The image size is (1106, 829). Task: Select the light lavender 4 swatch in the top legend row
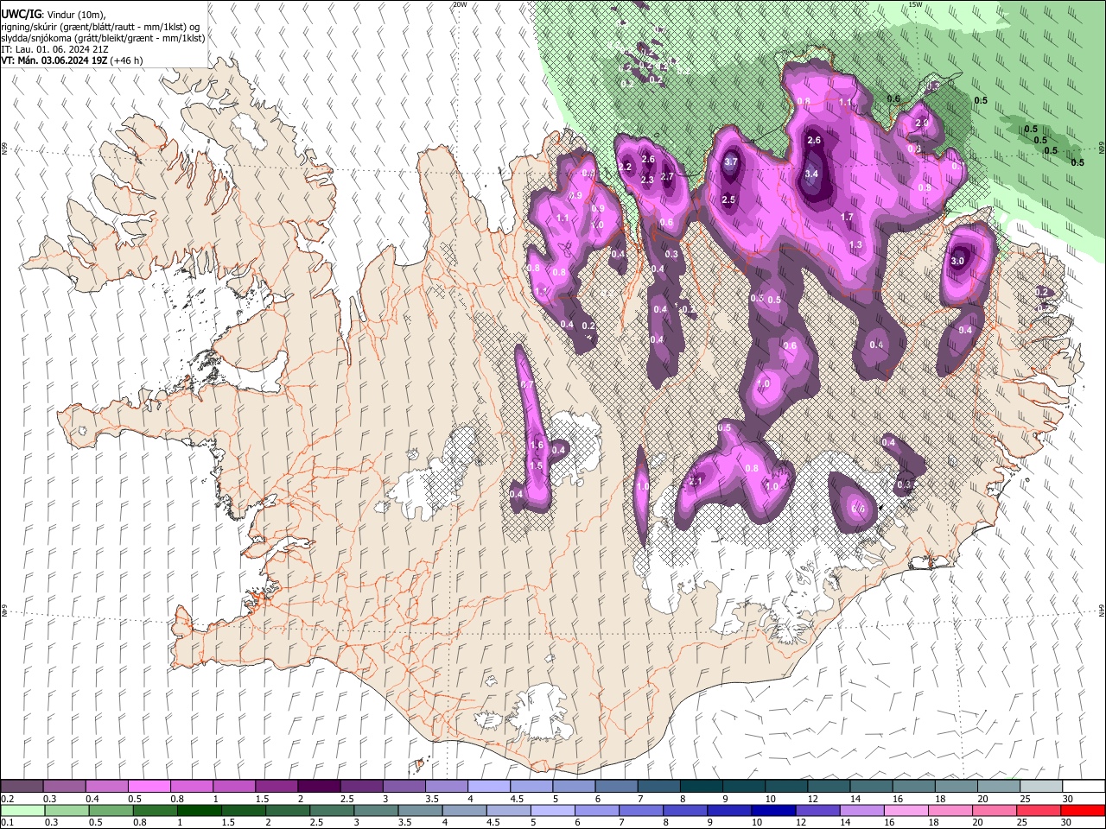pyautogui.click(x=489, y=787)
